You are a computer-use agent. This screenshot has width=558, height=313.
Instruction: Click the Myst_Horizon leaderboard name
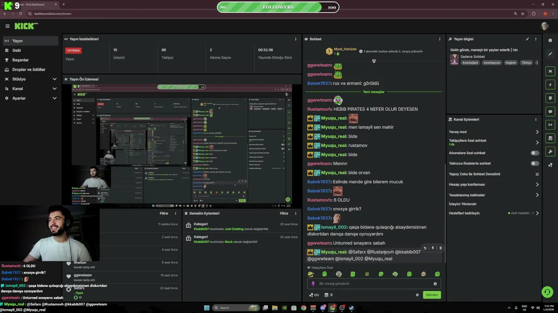345,49
